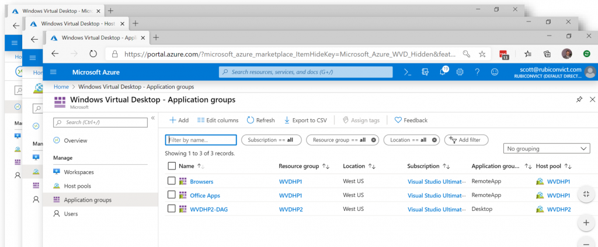Open the directory and subscription filter icon
598x247 pixels.
click(425, 72)
